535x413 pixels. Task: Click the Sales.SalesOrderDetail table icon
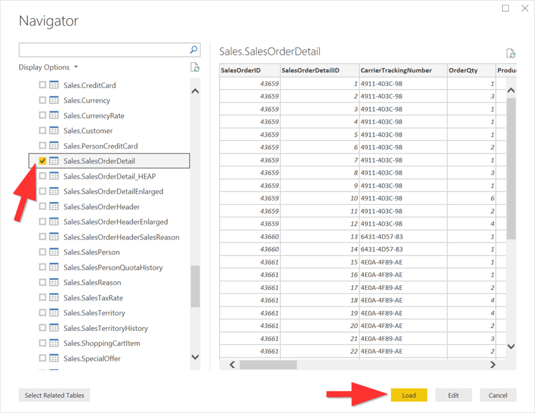(x=54, y=160)
